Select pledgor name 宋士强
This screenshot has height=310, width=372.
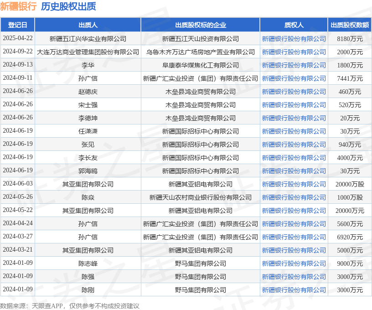point(88,105)
